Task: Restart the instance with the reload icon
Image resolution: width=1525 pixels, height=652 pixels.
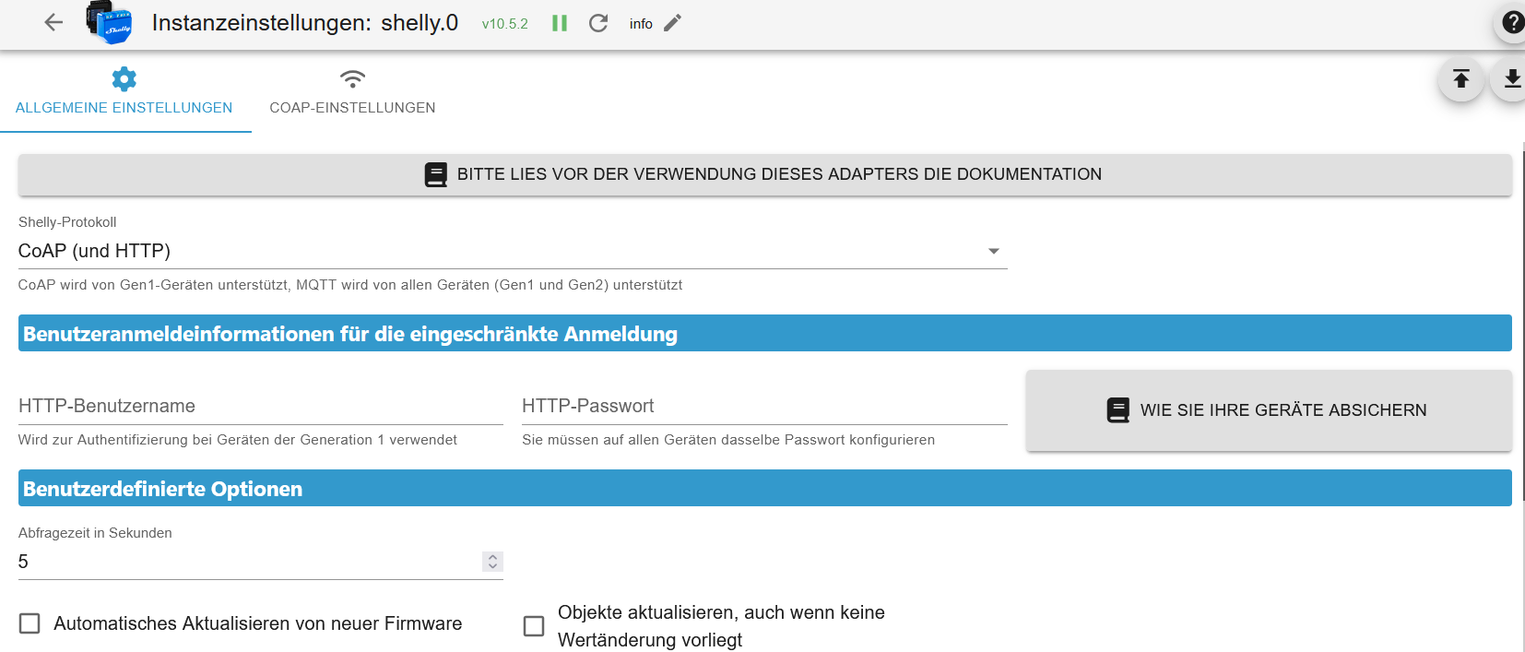Action: 598,23
